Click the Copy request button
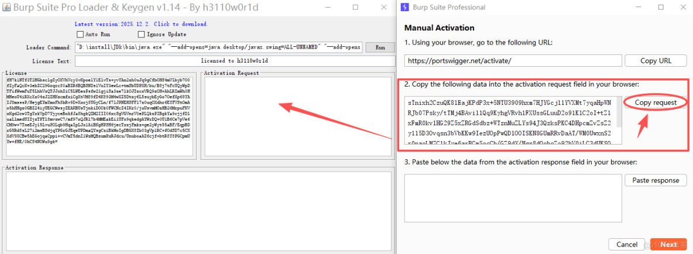693x254 pixels. 656,102
